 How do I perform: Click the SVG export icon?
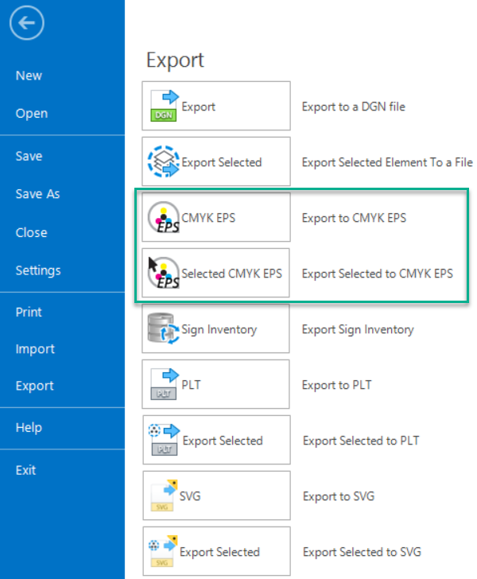coord(165,495)
